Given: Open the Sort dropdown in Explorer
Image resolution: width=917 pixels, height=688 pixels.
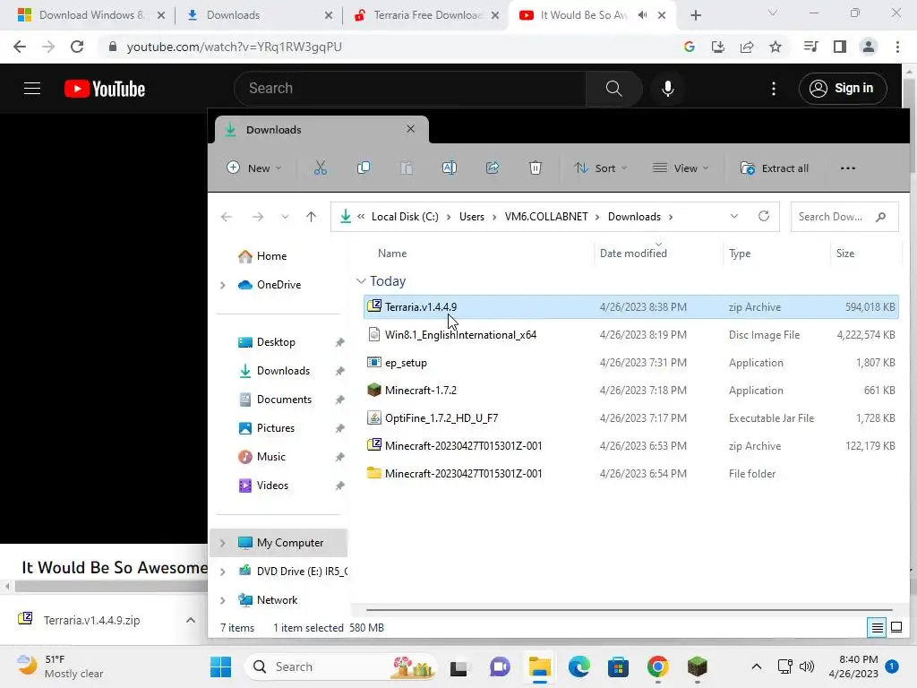Looking at the screenshot, I should 601,168.
